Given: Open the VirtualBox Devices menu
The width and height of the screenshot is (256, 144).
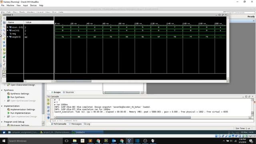Looking at the screenshot, I should (33, 5).
